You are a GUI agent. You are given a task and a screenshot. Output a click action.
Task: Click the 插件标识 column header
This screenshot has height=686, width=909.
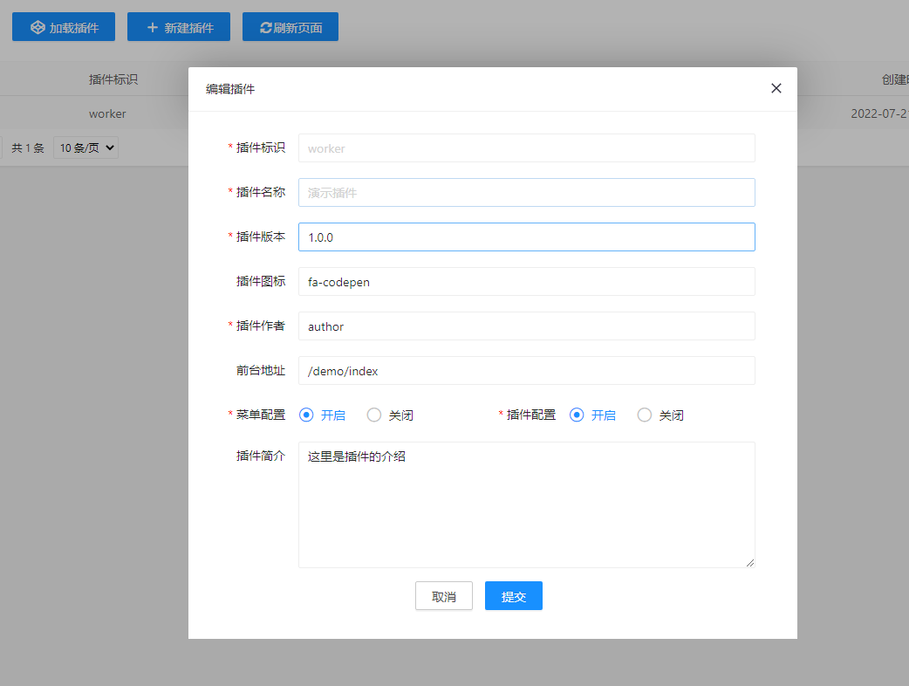(113, 79)
